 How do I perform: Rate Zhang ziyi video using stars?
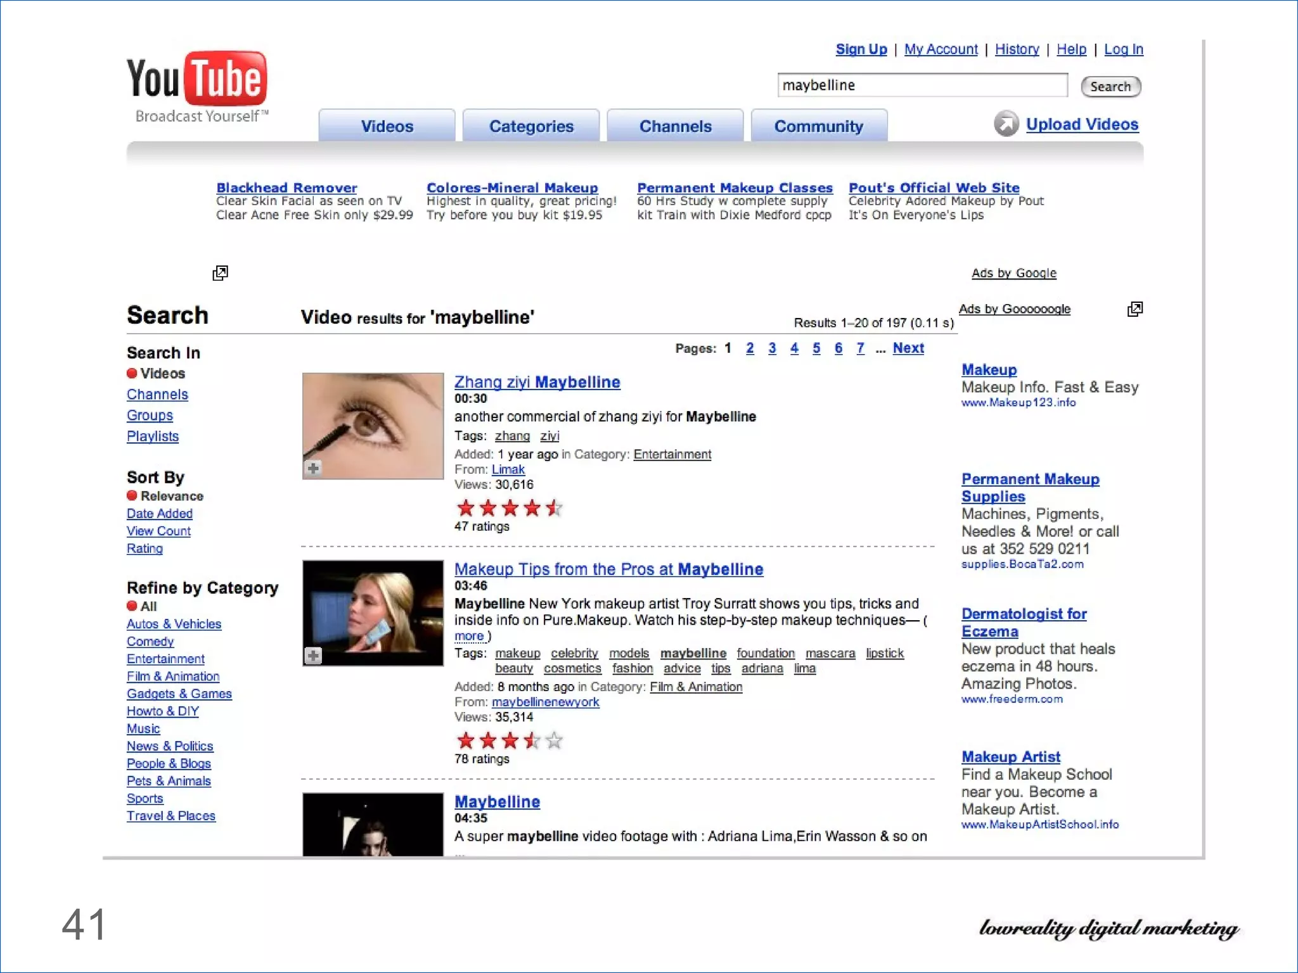(x=509, y=508)
